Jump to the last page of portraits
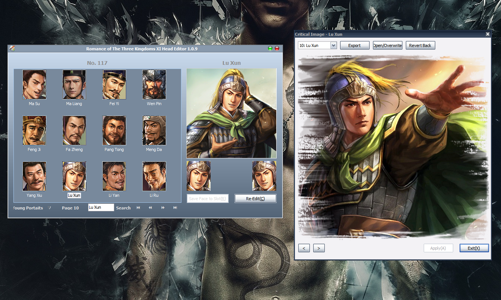The height and width of the screenshot is (300, 501). click(x=175, y=208)
